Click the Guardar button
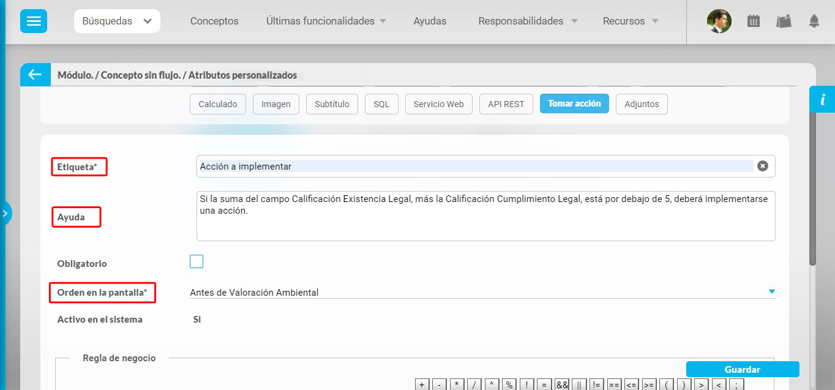Image resolution: width=835 pixels, height=390 pixels. [x=742, y=369]
